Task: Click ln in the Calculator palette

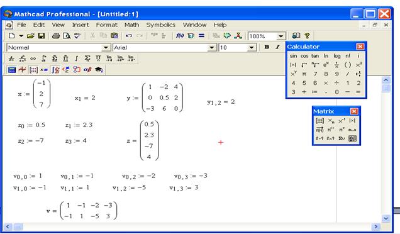Action: pos(326,56)
